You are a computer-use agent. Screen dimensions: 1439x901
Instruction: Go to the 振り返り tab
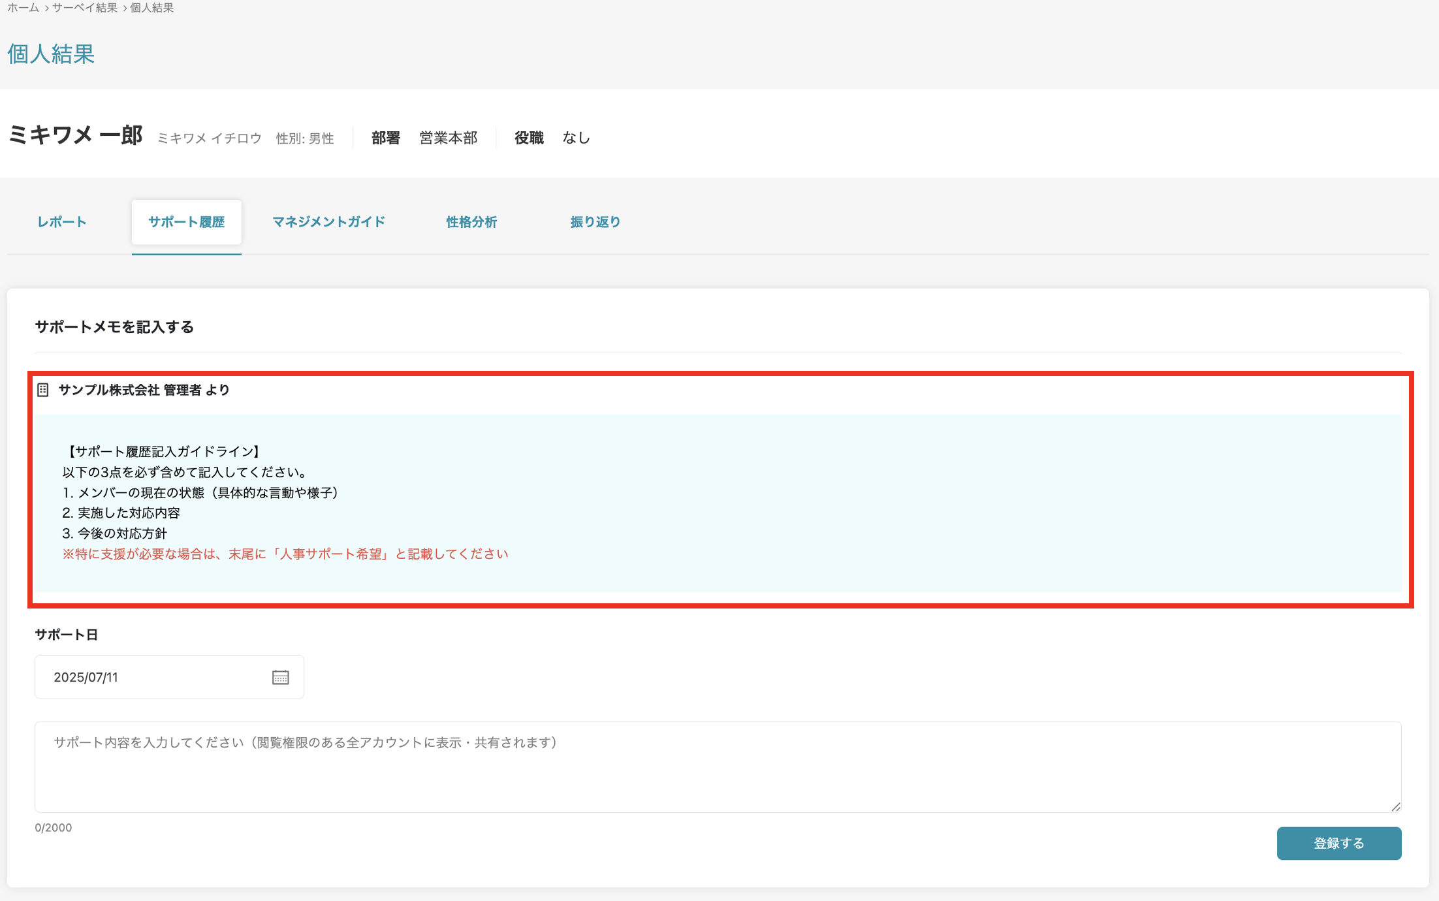point(595,222)
